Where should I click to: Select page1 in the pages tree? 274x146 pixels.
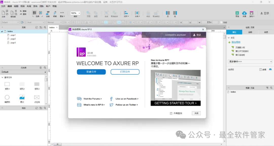pos(13,35)
